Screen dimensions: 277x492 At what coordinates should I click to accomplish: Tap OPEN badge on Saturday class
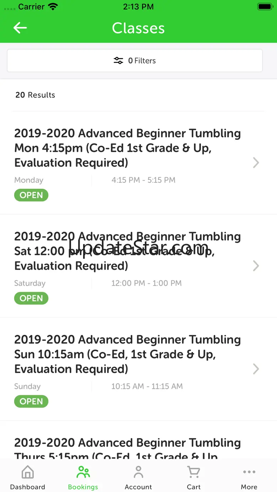31,298
